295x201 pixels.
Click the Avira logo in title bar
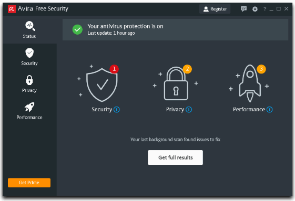coord(12,9)
